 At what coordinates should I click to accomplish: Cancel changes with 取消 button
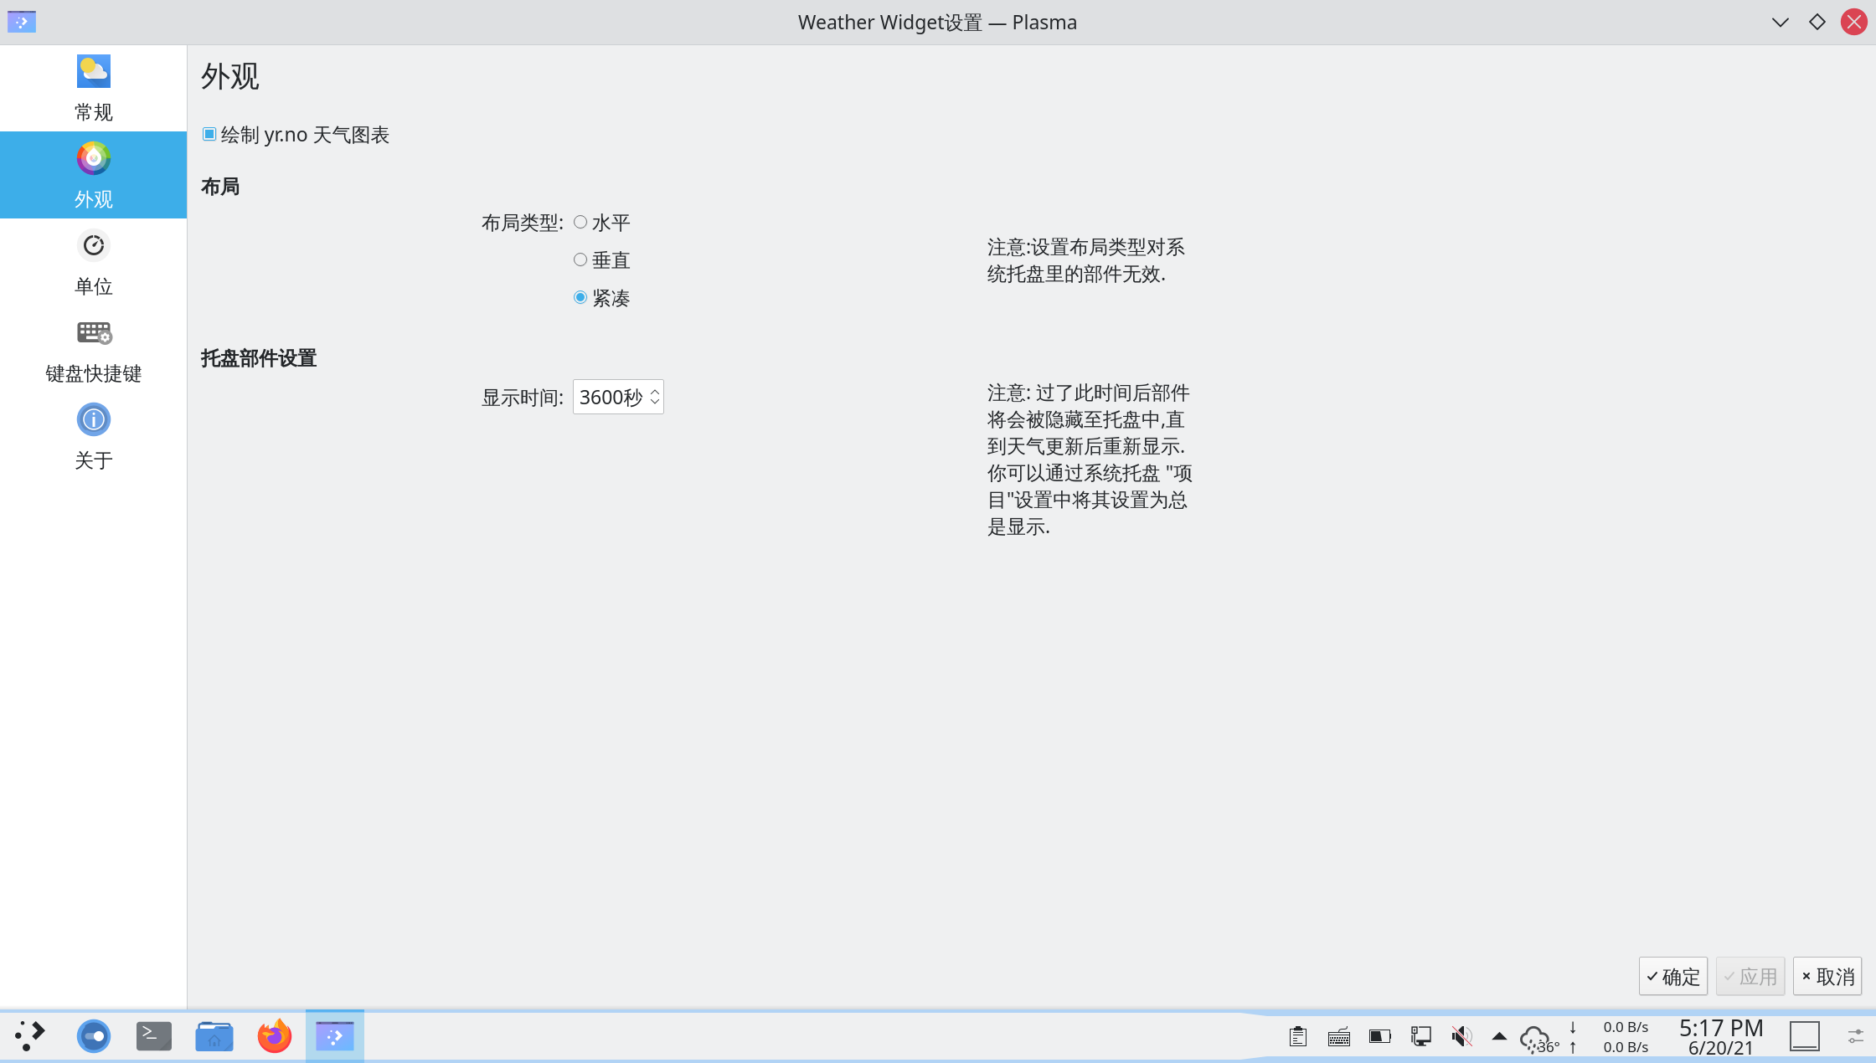pos(1827,976)
